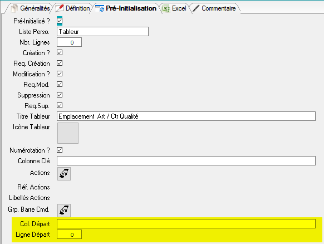Viewport: 324px width, 244px height.
Task: Click the Grp. Barre Cmd. icon button
Action: pyautogui.click(x=64, y=210)
